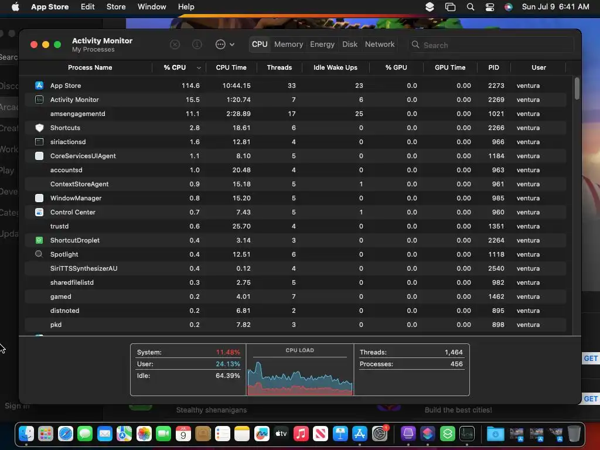
Task: Select the amsengagementd process row
Action: click(295, 114)
